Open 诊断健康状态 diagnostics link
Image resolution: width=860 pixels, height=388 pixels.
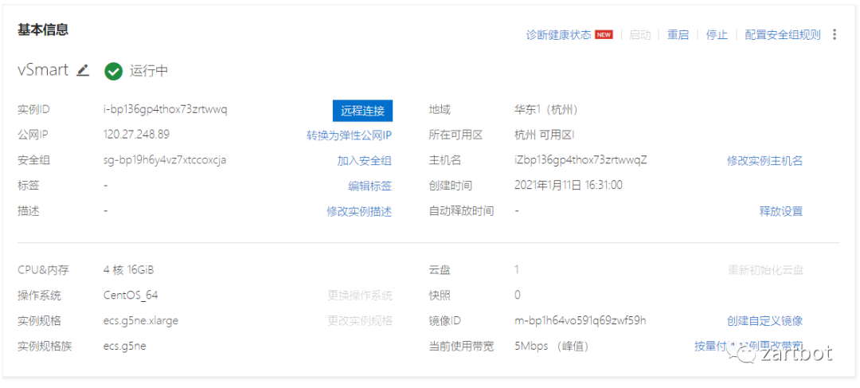[558, 34]
